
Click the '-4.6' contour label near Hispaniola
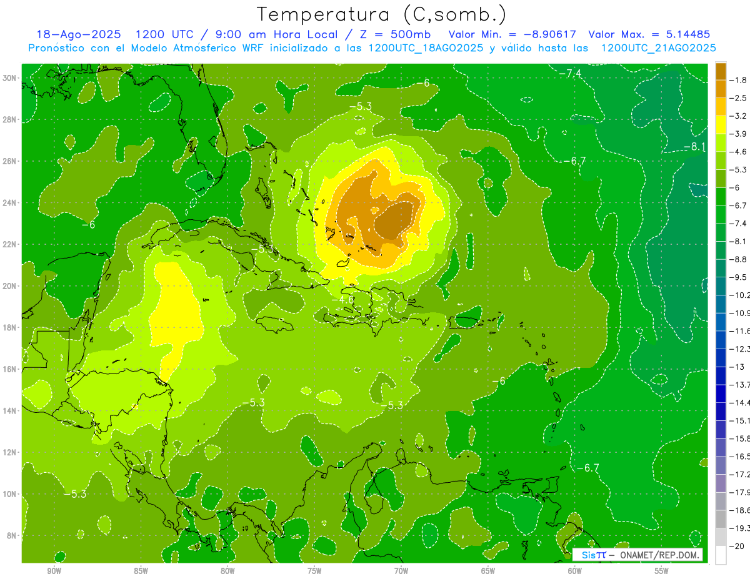tap(343, 300)
